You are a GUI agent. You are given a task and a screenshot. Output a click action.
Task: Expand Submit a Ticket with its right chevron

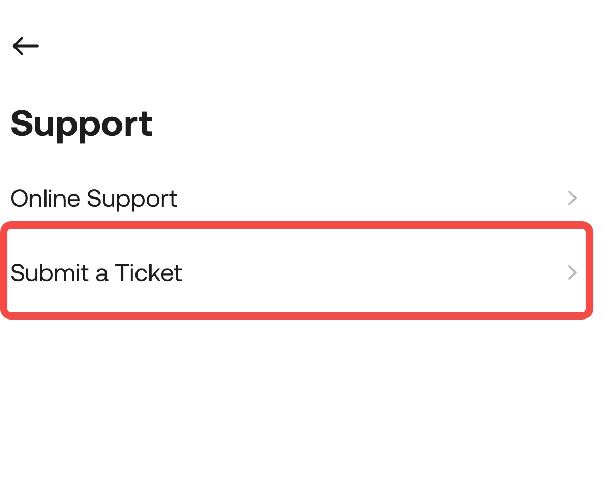(x=572, y=272)
